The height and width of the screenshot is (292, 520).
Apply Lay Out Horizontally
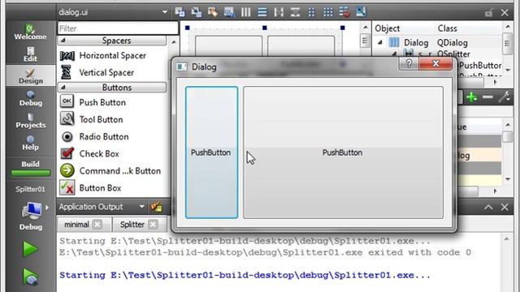tap(245, 12)
